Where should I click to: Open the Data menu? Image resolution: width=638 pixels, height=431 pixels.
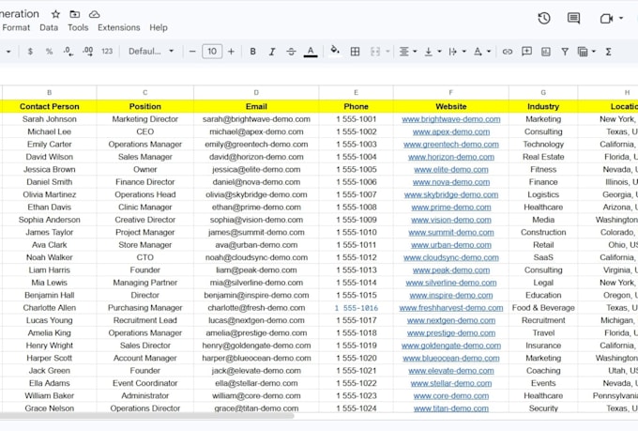(x=49, y=28)
